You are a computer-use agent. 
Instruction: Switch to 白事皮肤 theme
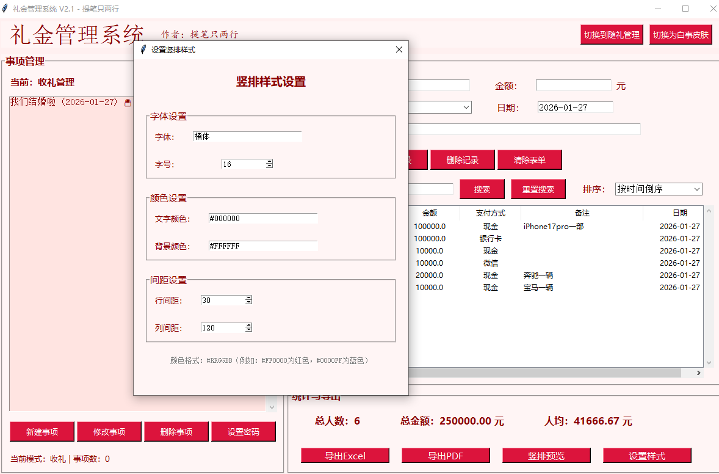[681, 34]
